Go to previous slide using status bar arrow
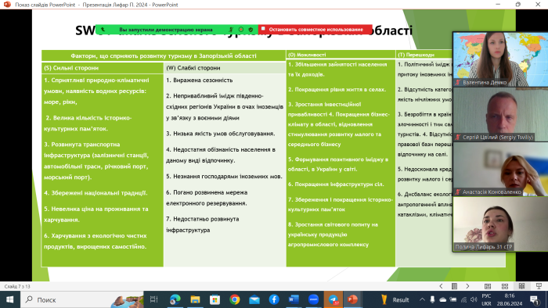548x308 pixels. point(441,286)
